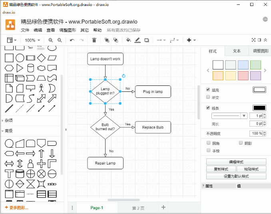Screen dimensions: 271x214
Task: Select the cloud shape in sidebar
Action: coord(41,68)
